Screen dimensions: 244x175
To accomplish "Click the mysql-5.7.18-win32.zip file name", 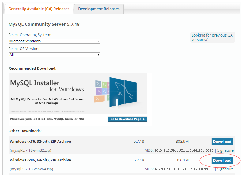I will pos(30,150).
